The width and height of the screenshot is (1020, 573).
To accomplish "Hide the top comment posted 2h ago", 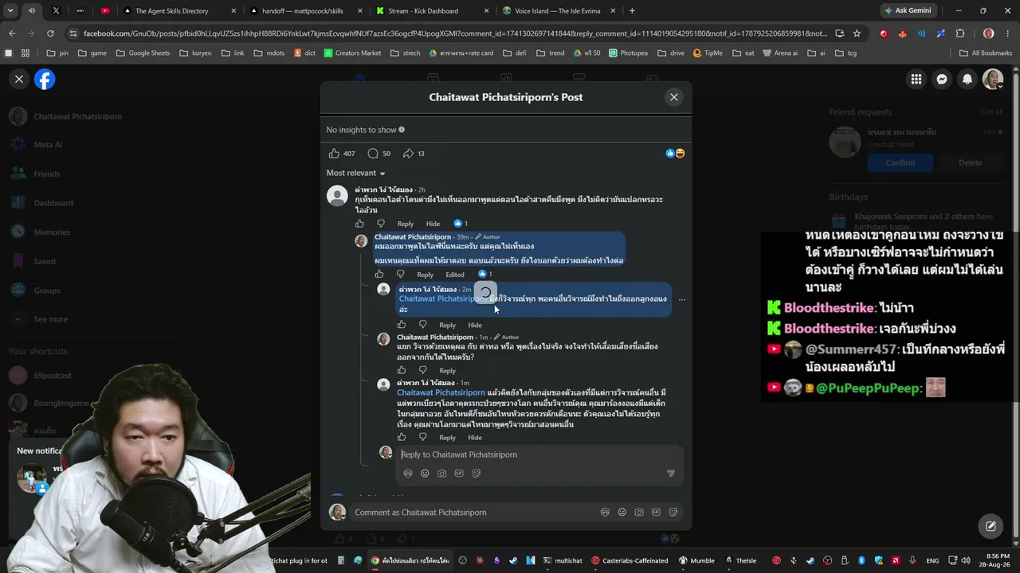I will [433, 224].
